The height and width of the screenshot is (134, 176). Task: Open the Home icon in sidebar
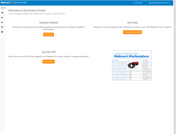pyautogui.click(x=2, y=8)
